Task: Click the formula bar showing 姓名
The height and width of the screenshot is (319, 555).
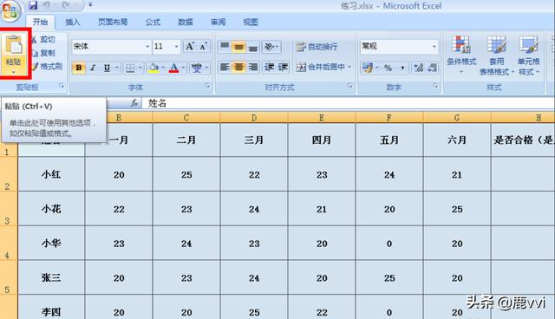Action: [x=349, y=103]
